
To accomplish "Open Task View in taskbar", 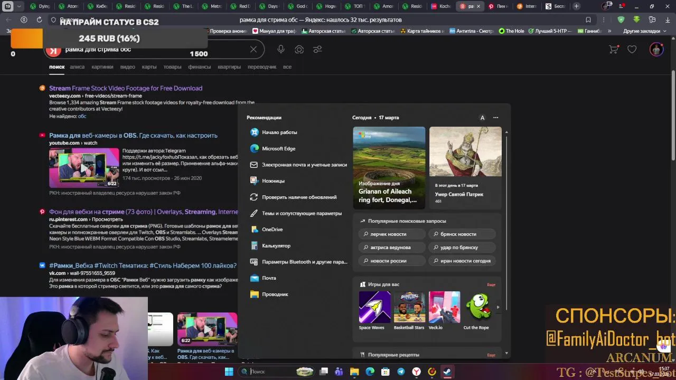I will point(324,372).
